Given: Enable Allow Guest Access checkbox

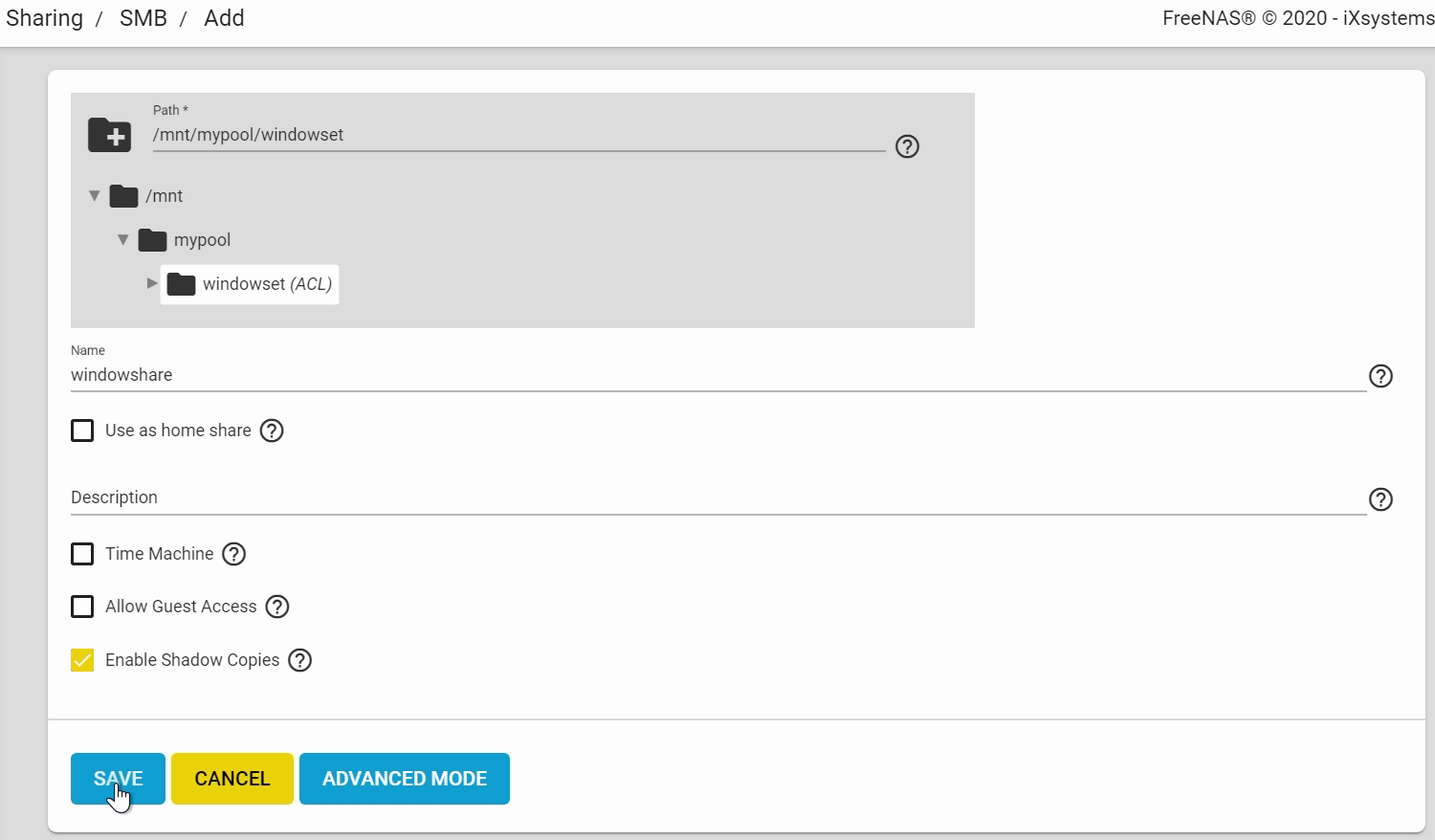Looking at the screenshot, I should coord(82,607).
